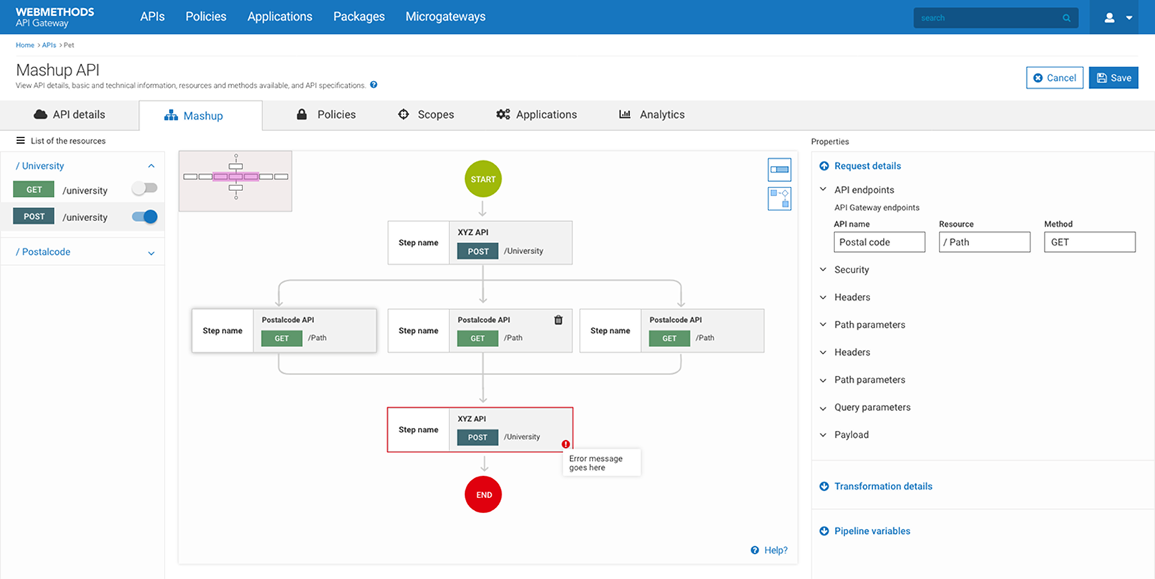Screen dimensions: 1155x579
Task: Click the list of resources hamburger icon
Action: [x=21, y=141]
